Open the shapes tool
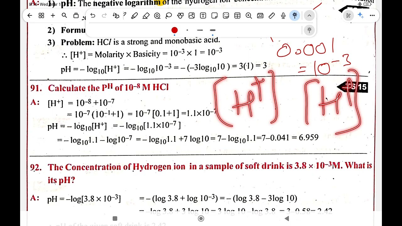This screenshot has height=226, width=402. (180, 16)
